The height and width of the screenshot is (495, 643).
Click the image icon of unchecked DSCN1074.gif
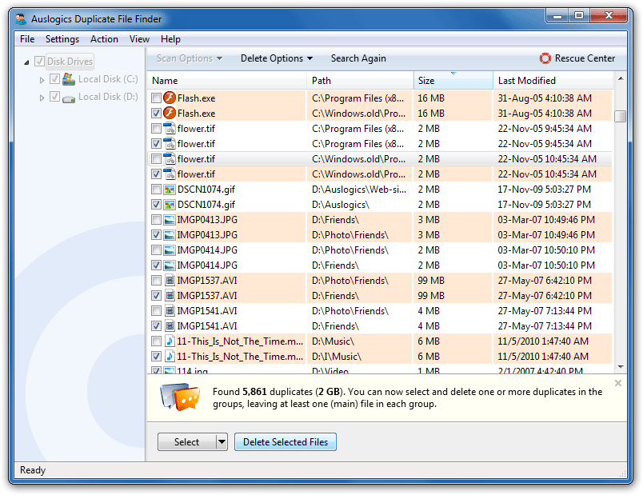[x=170, y=190]
